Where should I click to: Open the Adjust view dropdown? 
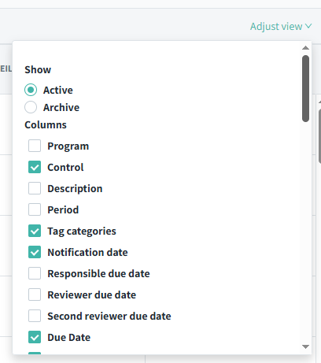(281, 27)
